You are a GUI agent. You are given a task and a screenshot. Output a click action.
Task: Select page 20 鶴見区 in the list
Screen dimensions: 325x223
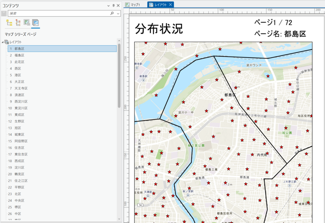pyautogui.click(x=62, y=174)
